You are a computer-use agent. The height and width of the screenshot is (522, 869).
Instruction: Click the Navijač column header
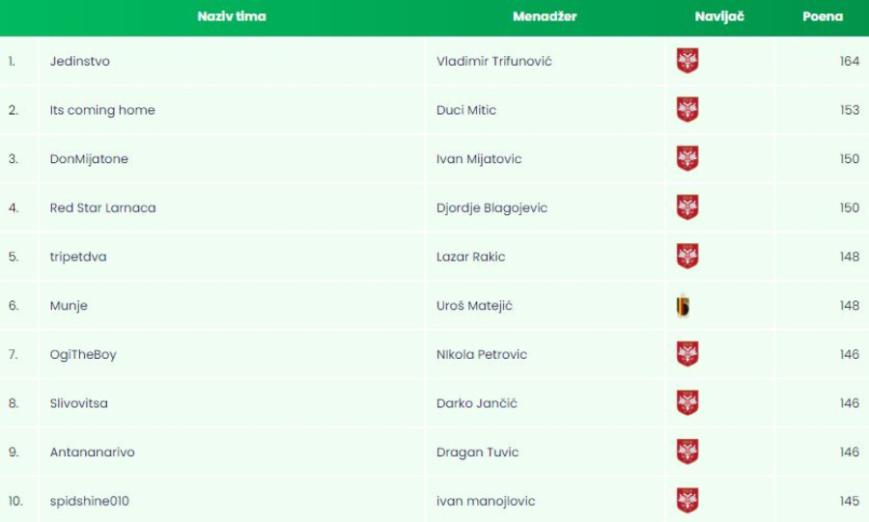719,16
